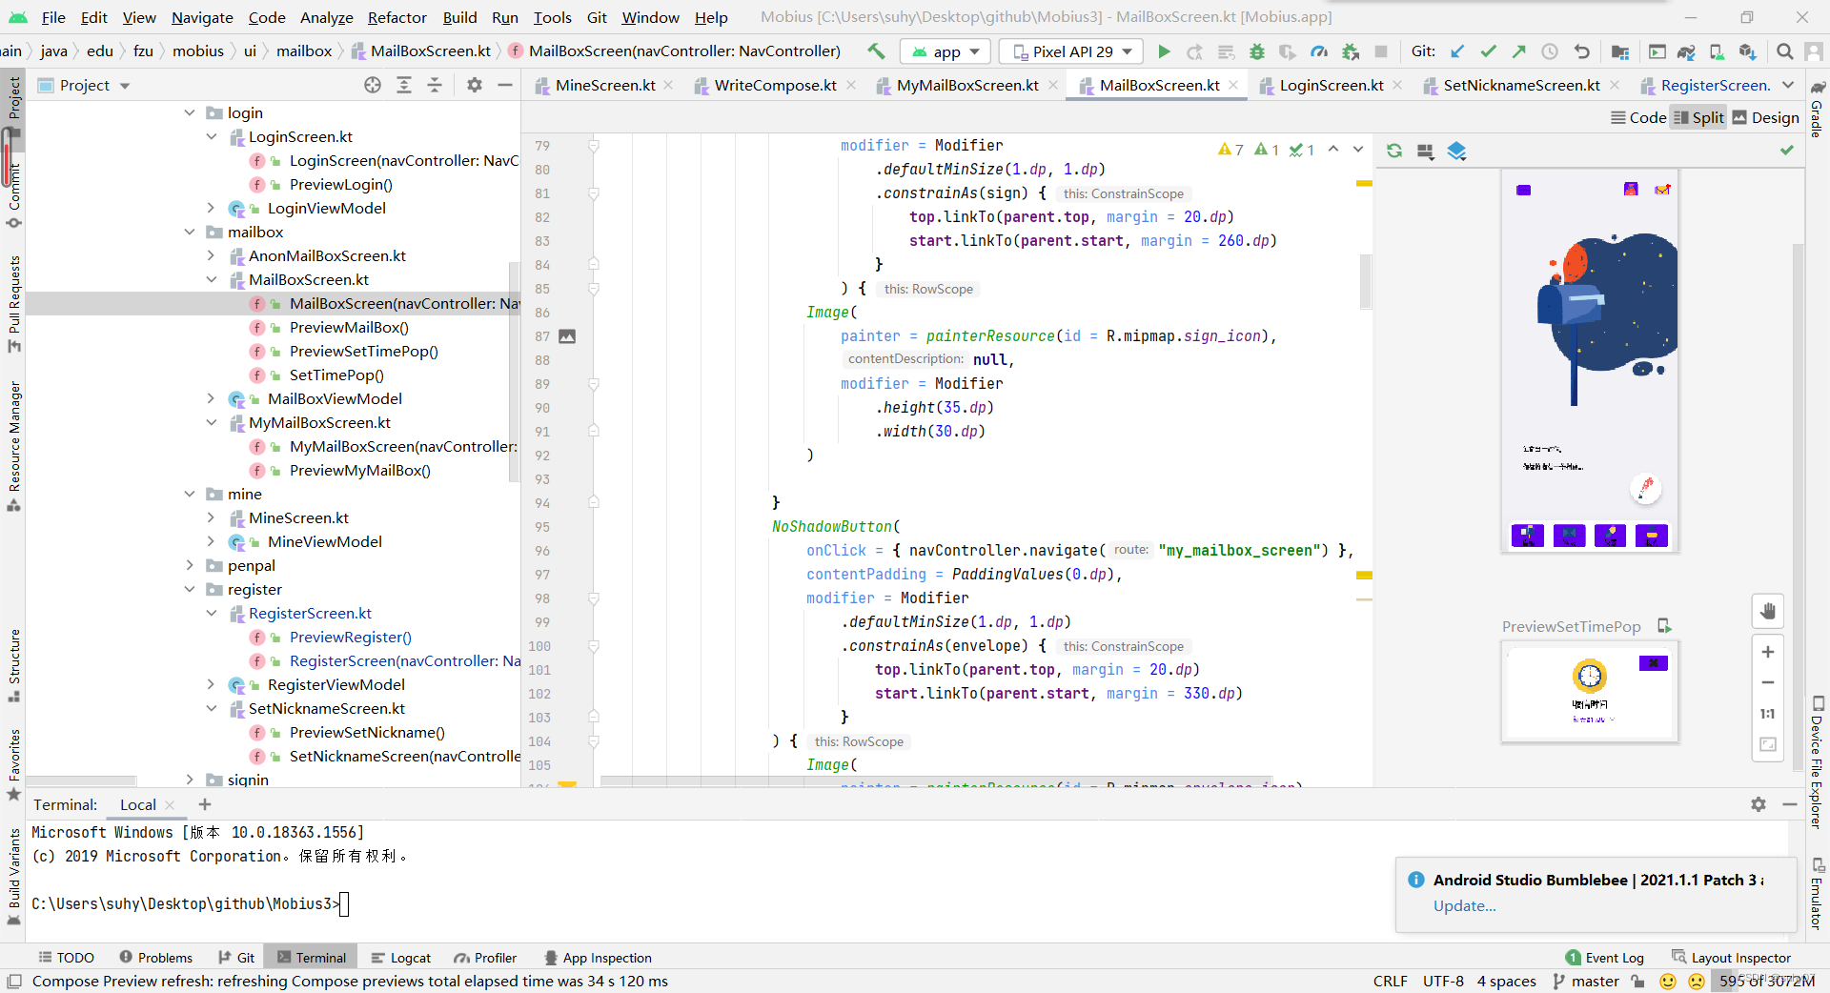The image size is (1830, 993).
Task: Switch editor to Split view
Action: (1698, 117)
